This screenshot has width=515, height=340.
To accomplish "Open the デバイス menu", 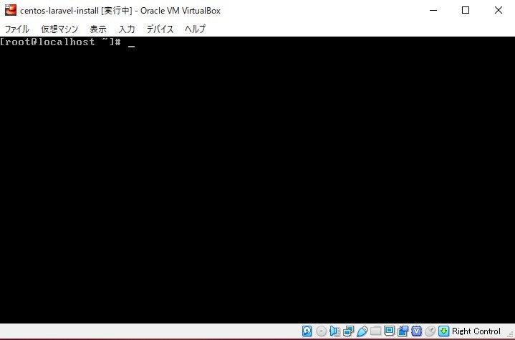I will (160, 29).
